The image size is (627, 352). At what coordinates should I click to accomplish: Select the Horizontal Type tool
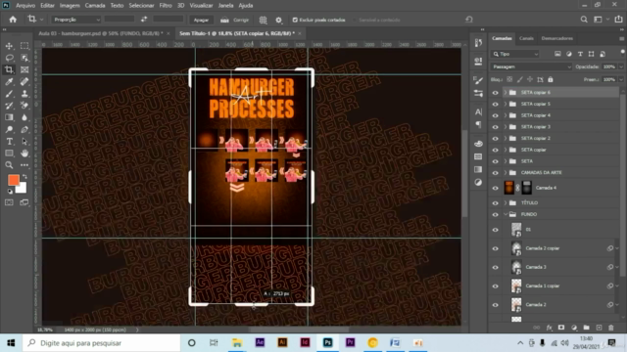(9, 141)
